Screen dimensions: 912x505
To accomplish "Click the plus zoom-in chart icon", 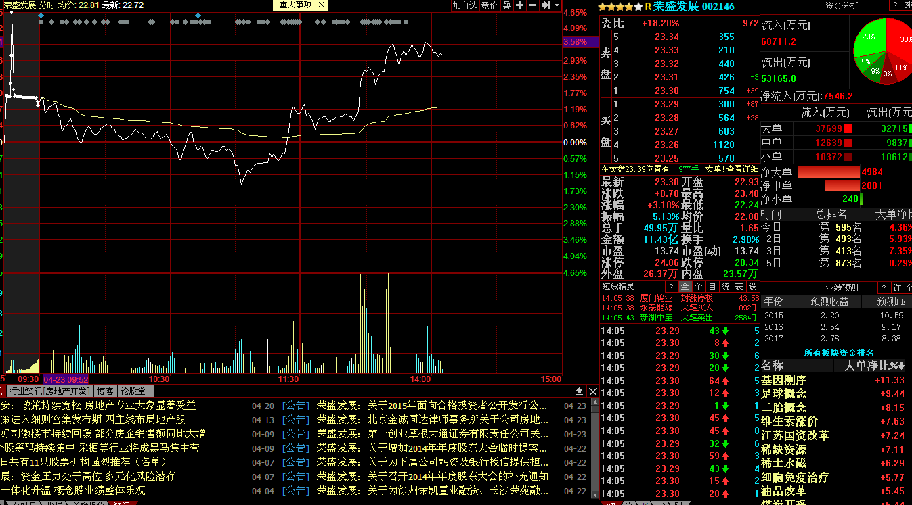I will point(520,5).
